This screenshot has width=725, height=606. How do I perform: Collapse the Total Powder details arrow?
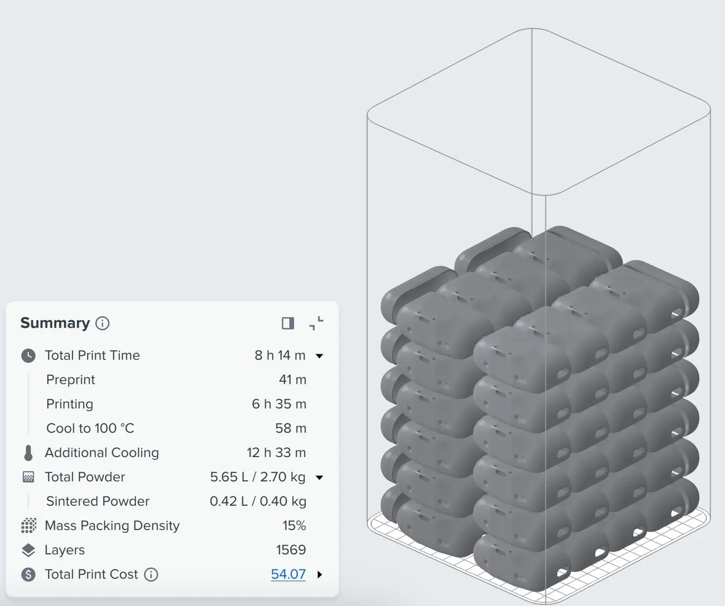pyautogui.click(x=320, y=478)
